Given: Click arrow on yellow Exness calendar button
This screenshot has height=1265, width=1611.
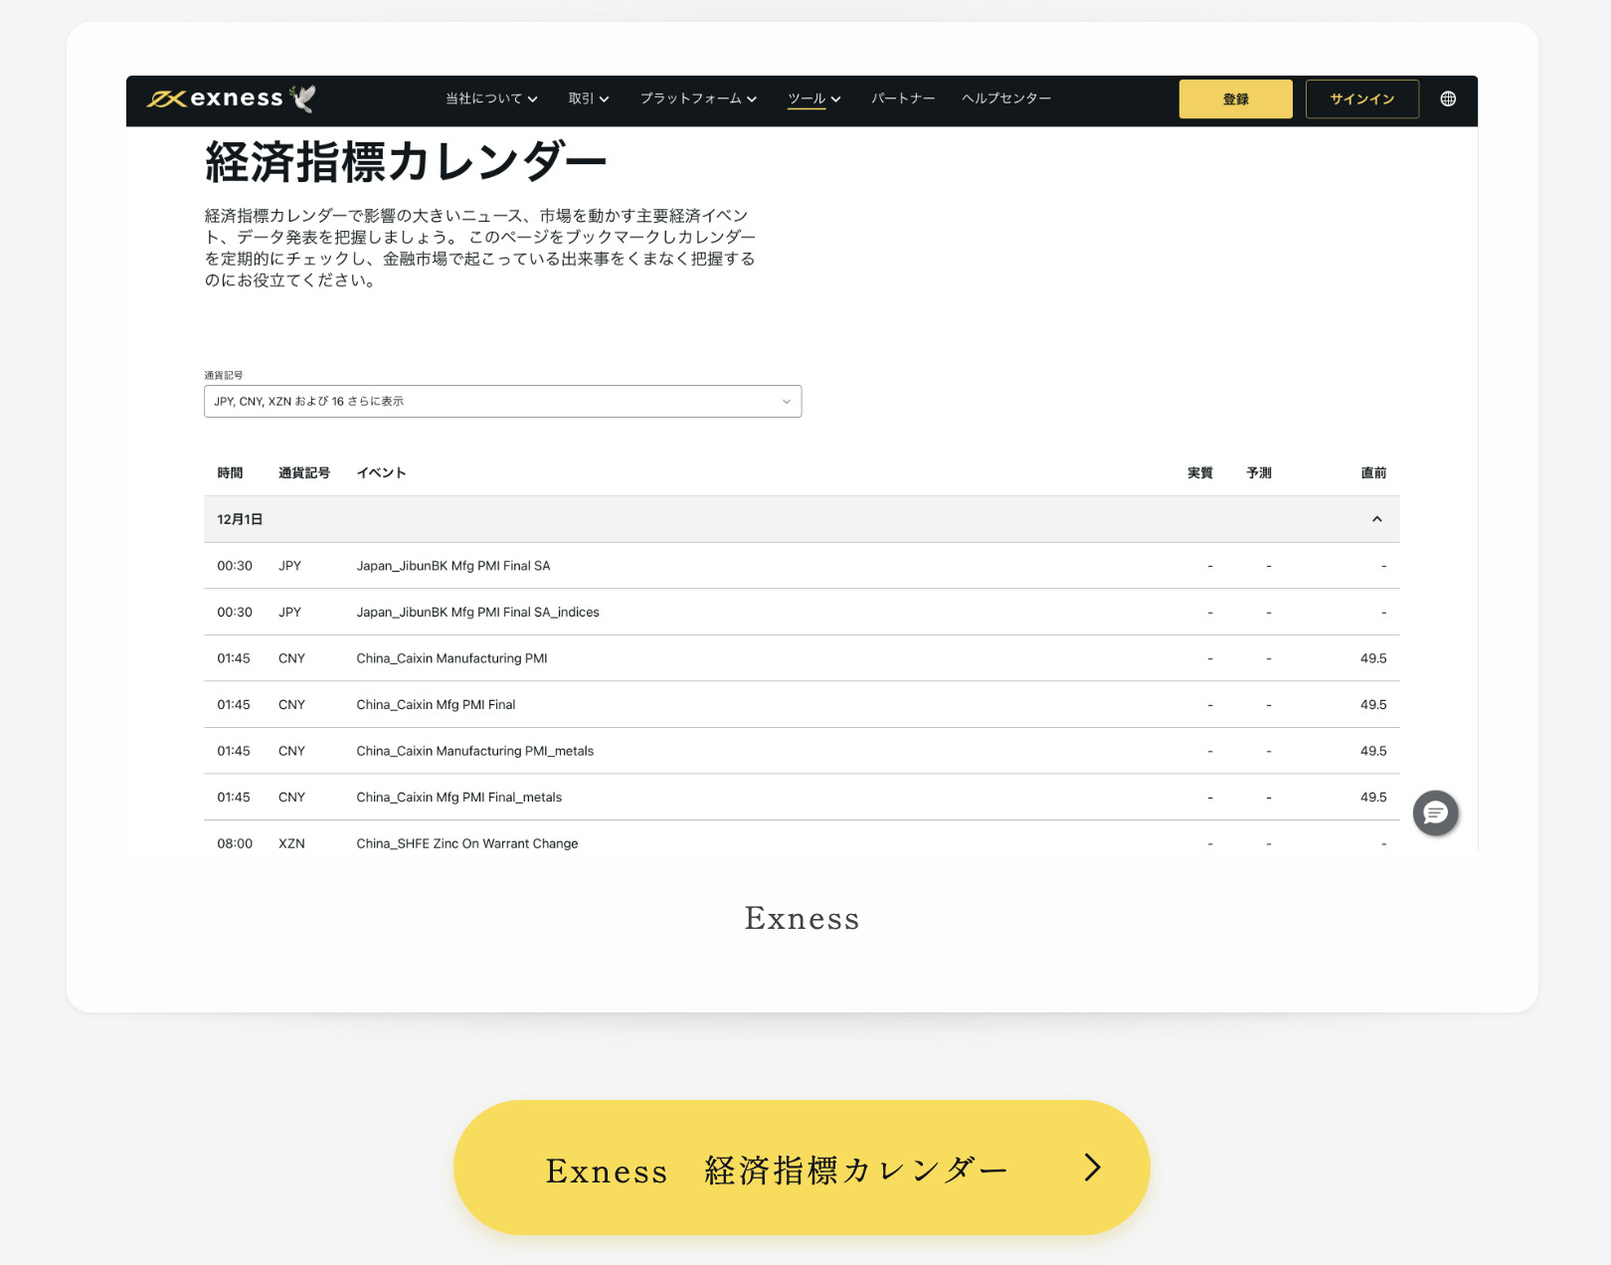Looking at the screenshot, I should [1092, 1168].
